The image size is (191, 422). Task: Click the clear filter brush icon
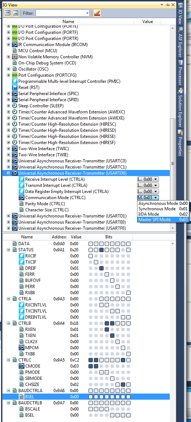[97, 13]
